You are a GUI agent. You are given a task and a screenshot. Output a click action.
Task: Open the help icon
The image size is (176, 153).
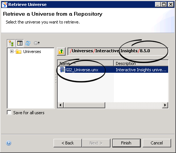pos(9,143)
